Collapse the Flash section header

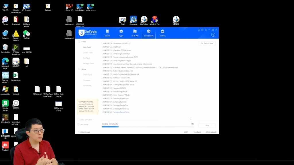pyautogui.click(x=84, y=42)
